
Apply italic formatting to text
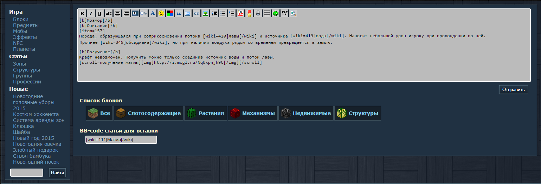point(91,13)
